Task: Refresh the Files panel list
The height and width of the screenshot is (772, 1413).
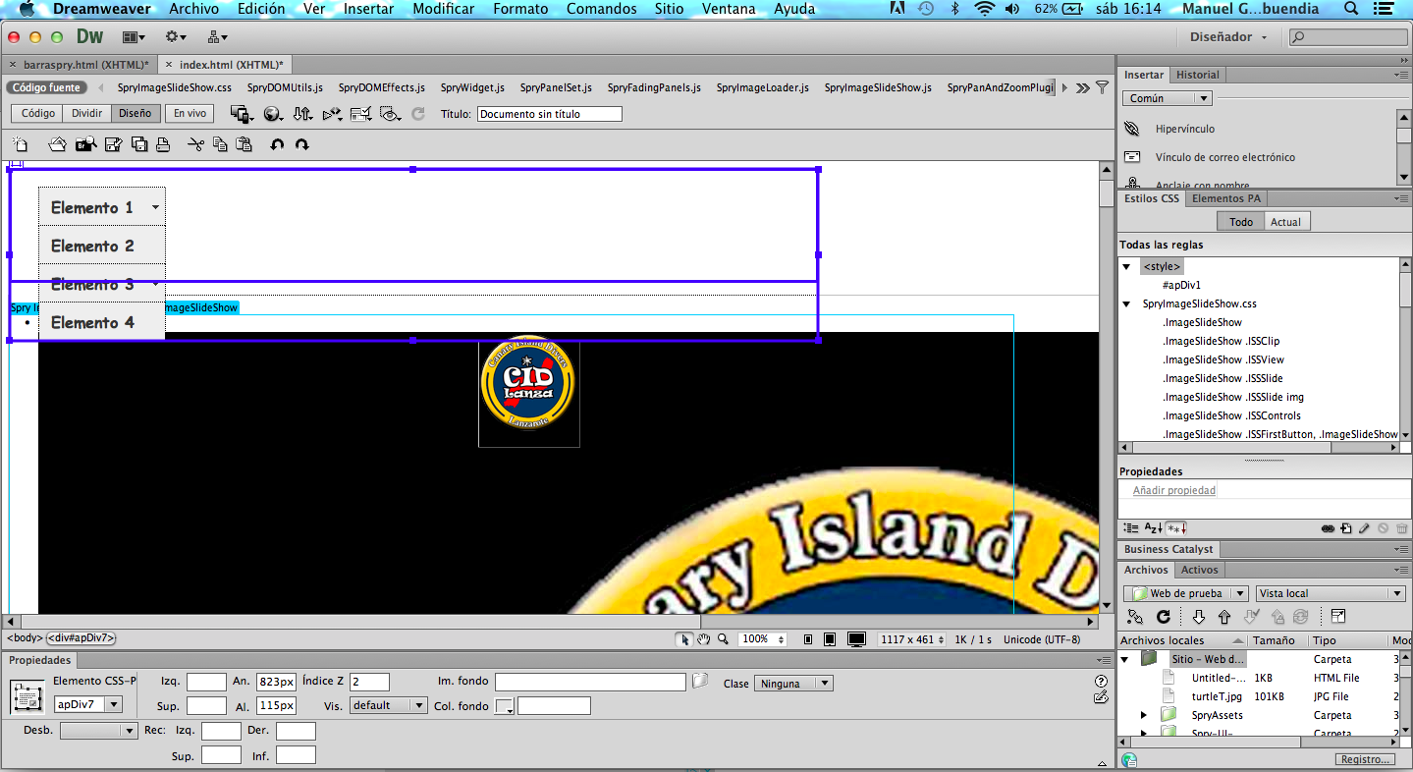Action: tap(1164, 617)
